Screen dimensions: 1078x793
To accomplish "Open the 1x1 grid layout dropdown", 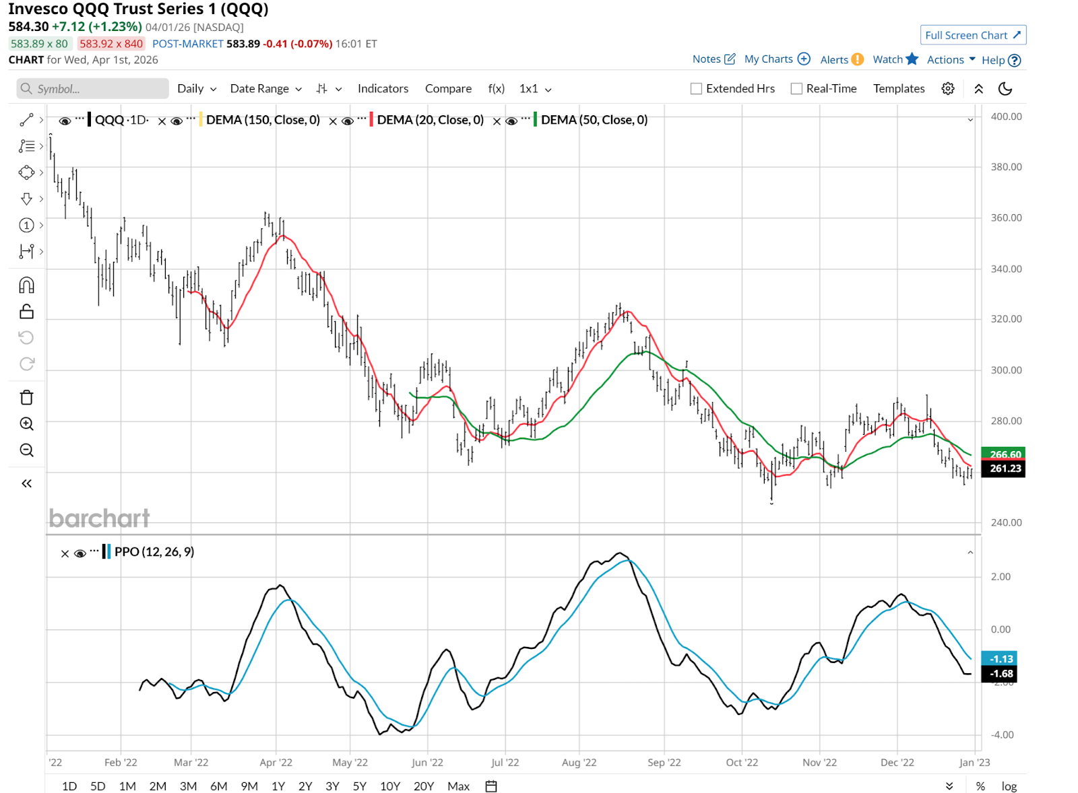I will pyautogui.click(x=536, y=89).
